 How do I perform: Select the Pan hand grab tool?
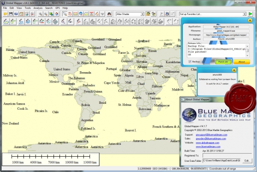pos(70,14)
